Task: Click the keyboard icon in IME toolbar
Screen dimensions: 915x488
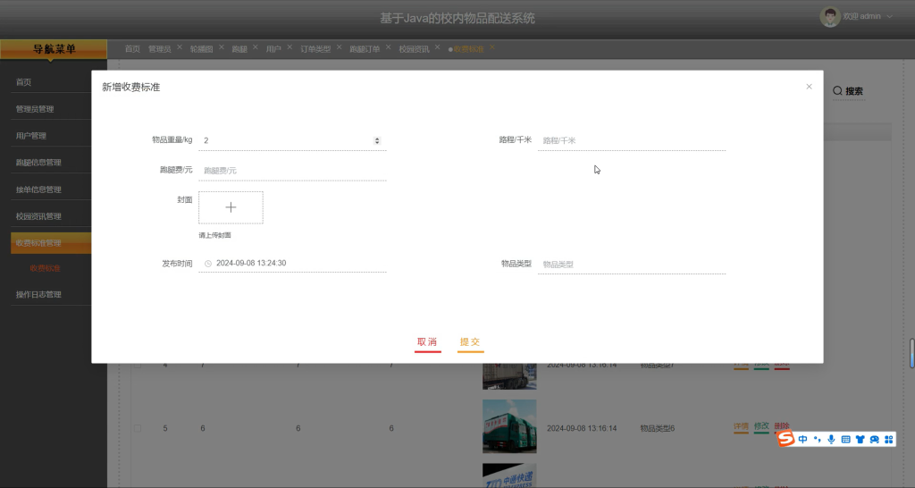Action: [x=845, y=439]
